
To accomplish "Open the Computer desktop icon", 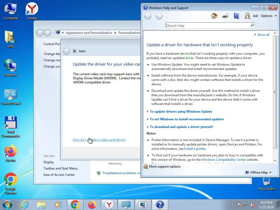I will 11,11.
